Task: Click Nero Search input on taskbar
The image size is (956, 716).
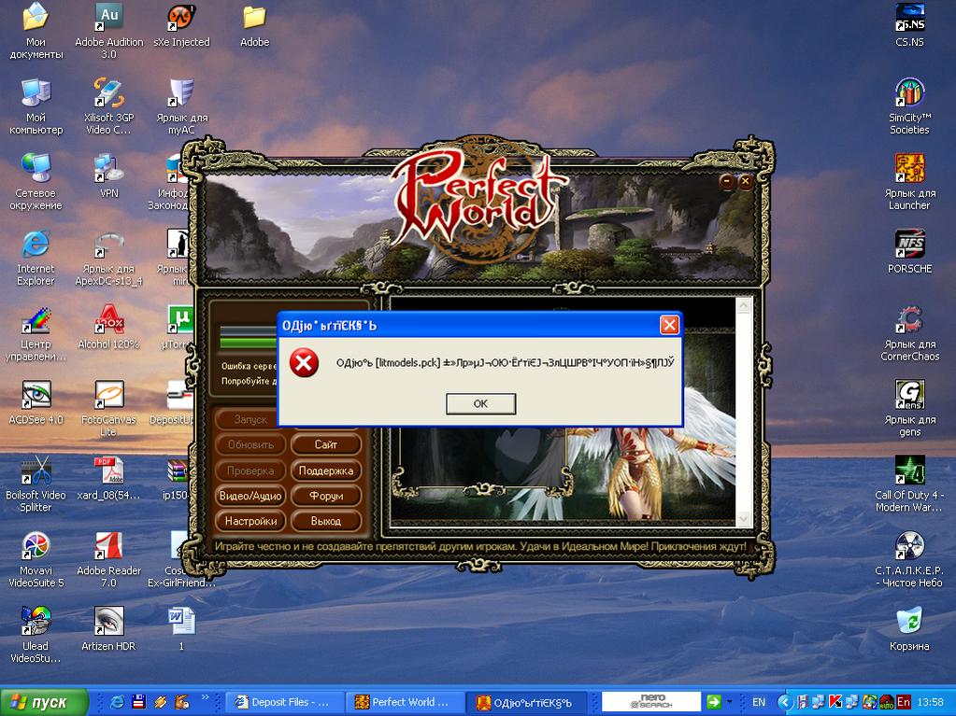Action: coord(651,701)
